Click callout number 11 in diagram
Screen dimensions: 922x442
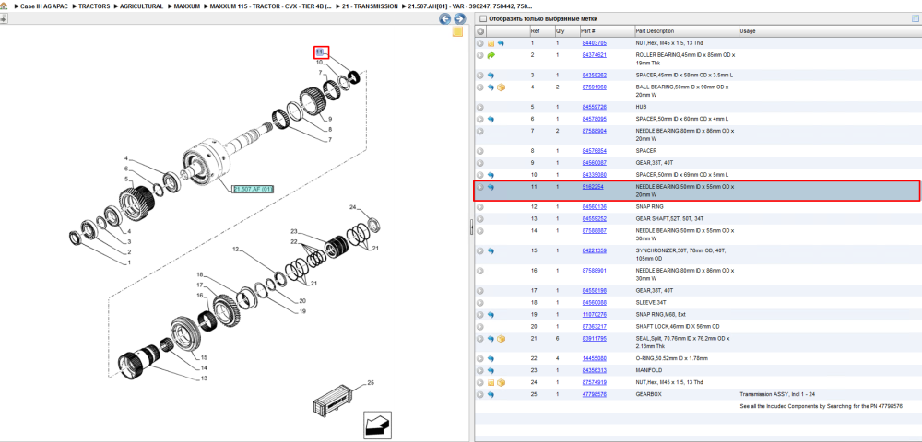(x=321, y=52)
